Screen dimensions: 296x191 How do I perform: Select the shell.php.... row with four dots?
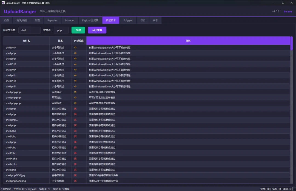(147, 120)
